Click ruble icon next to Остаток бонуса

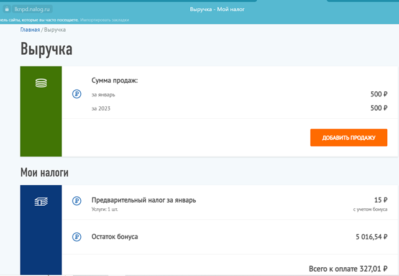tap(76, 237)
